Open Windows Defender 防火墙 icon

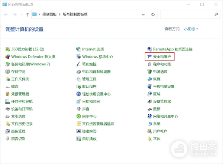7,57
